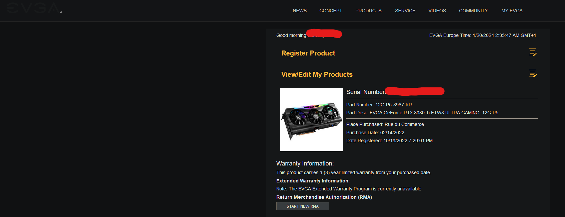565x217 pixels.
Task: Open the PRODUCTS navigation menu
Action: click(x=368, y=11)
